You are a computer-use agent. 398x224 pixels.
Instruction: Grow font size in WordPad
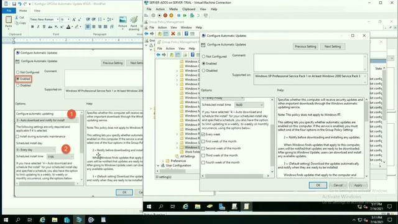[x=74, y=19]
